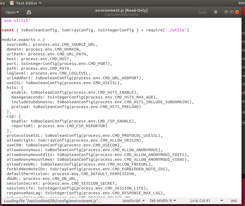This screenshot has height=206, width=245.
Task: Click the preload: toBooleanConfig line
Action: [x=76, y=107]
